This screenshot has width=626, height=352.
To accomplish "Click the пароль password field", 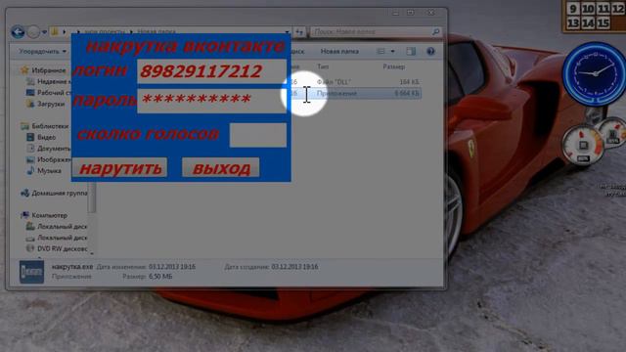I will coord(211,101).
